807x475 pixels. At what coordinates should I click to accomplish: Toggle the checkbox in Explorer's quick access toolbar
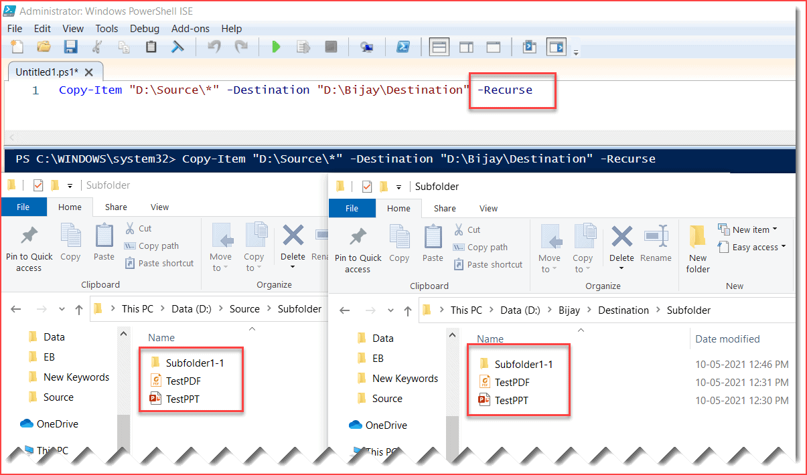368,186
